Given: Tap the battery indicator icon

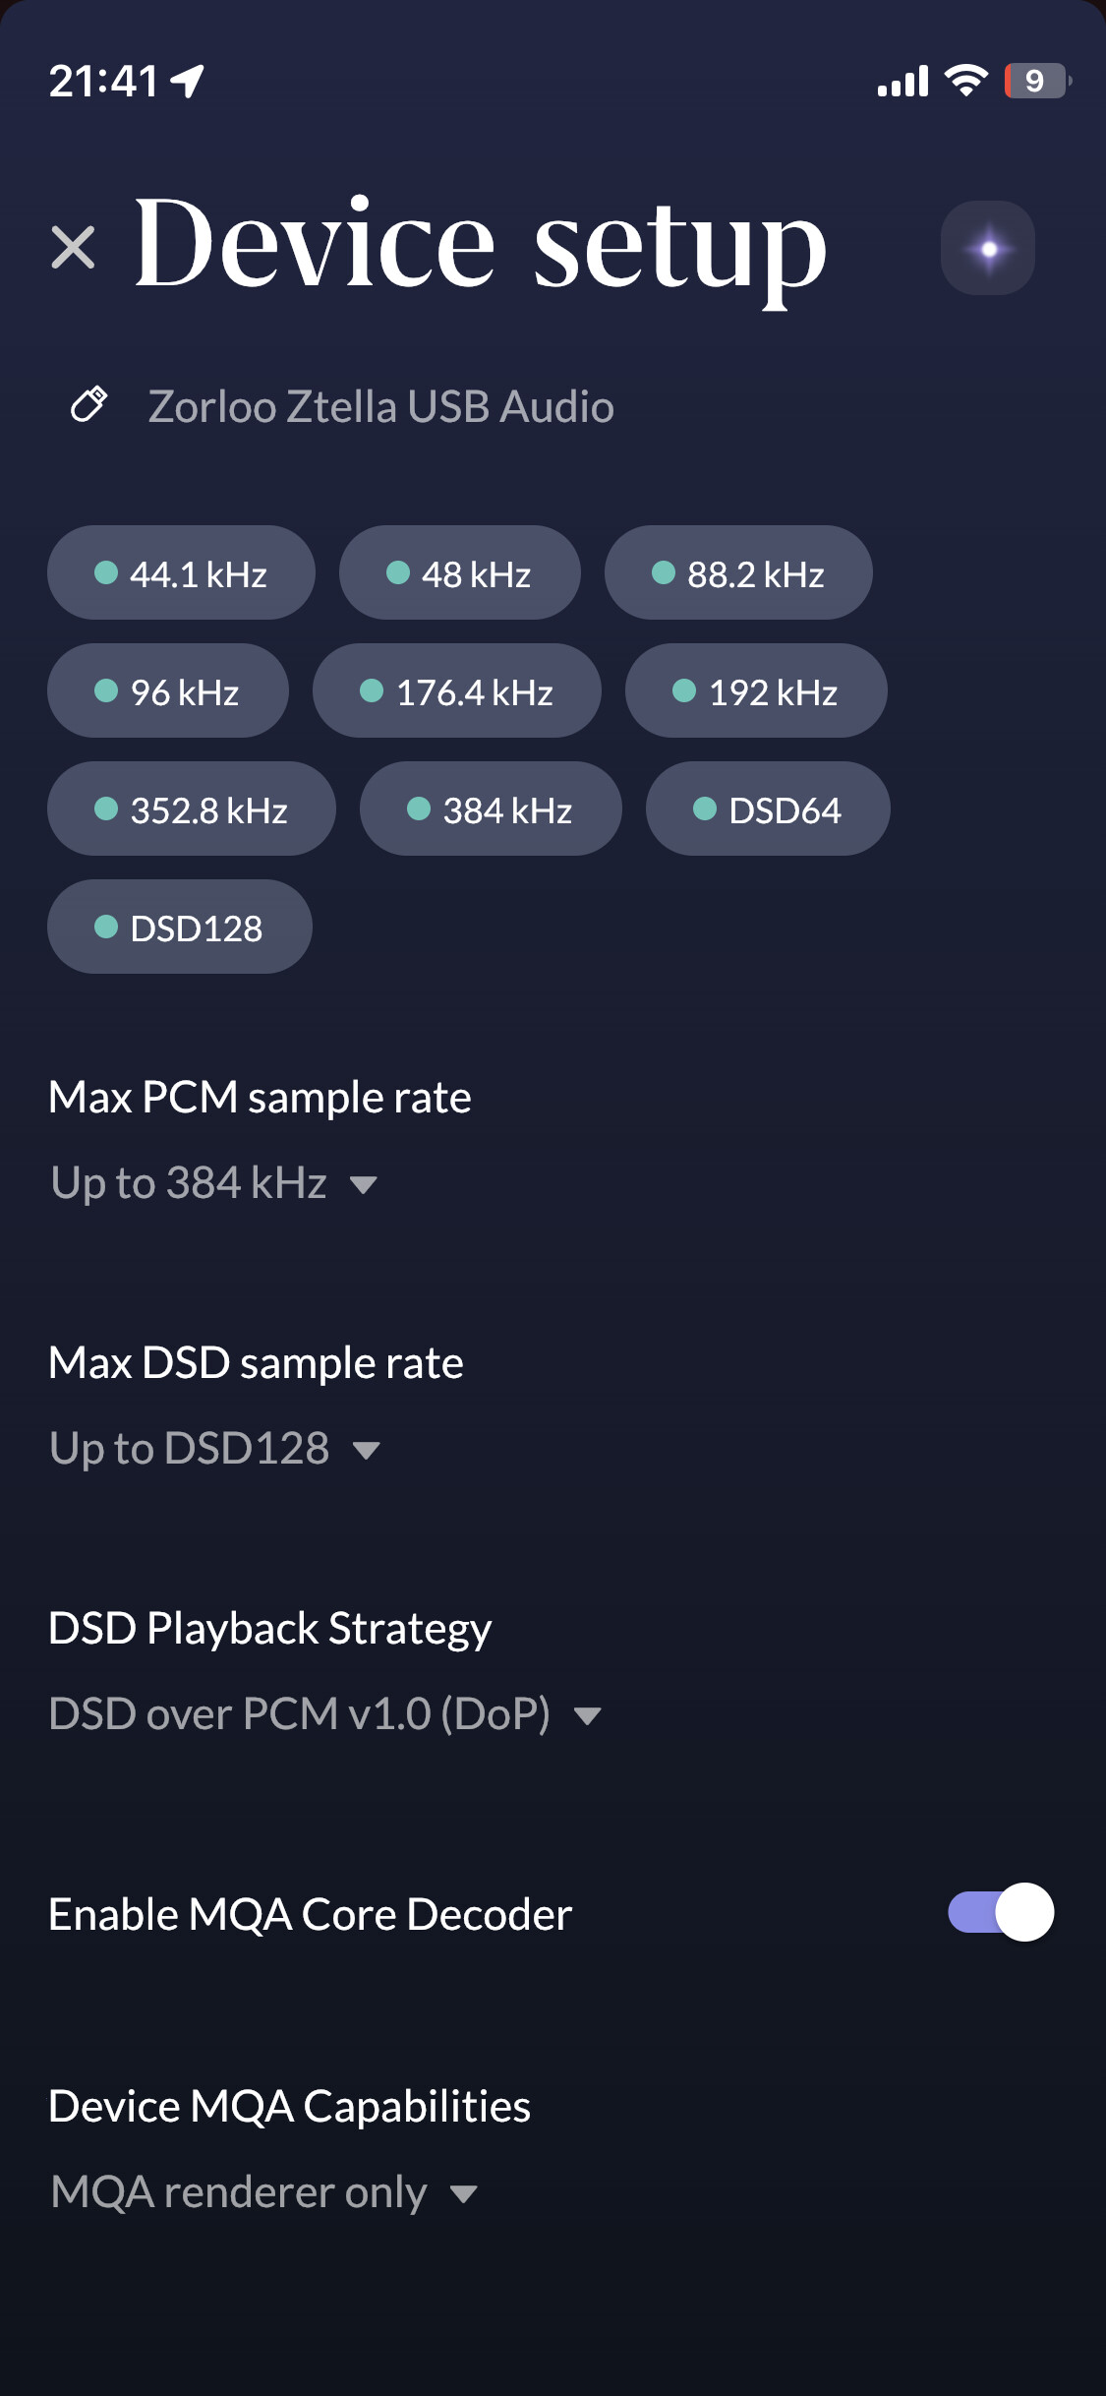Looking at the screenshot, I should click(1036, 81).
